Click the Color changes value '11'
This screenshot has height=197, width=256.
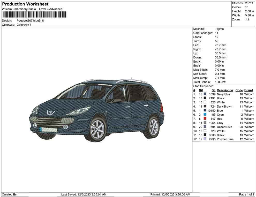pyautogui.click(x=216, y=33)
